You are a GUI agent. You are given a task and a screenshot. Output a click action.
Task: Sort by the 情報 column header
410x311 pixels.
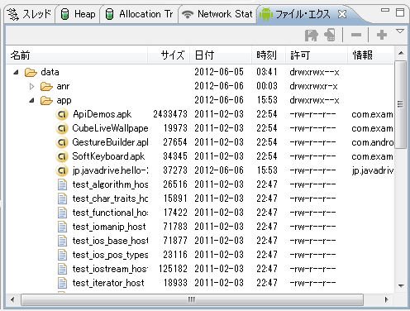pos(370,55)
